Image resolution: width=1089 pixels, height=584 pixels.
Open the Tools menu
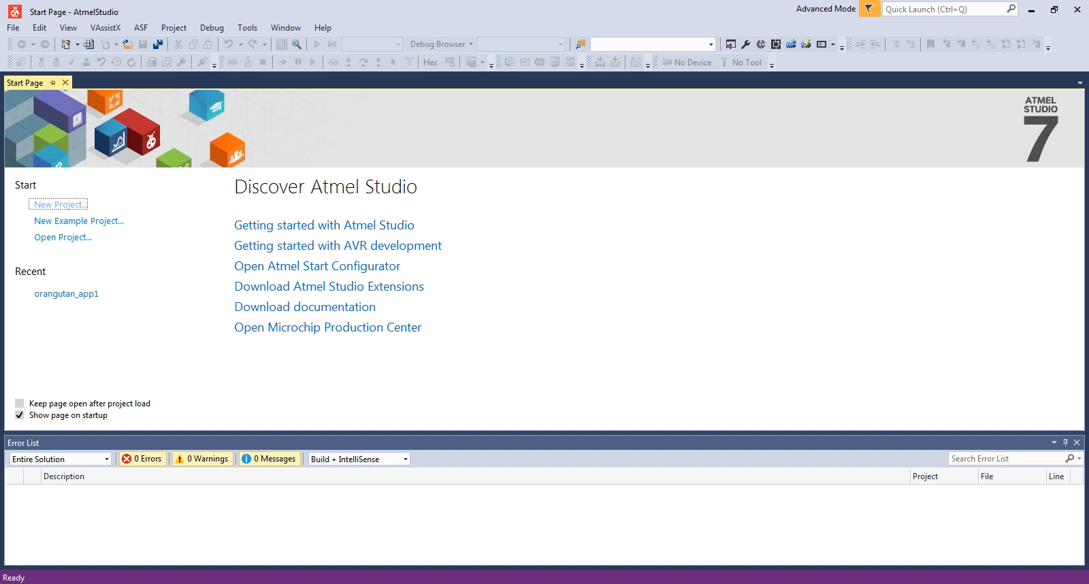click(247, 27)
